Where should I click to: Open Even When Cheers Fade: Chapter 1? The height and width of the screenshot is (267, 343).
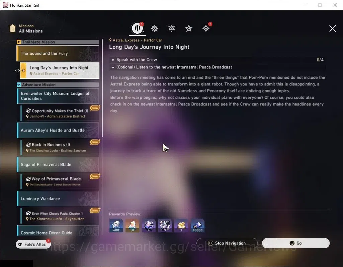[60, 216]
